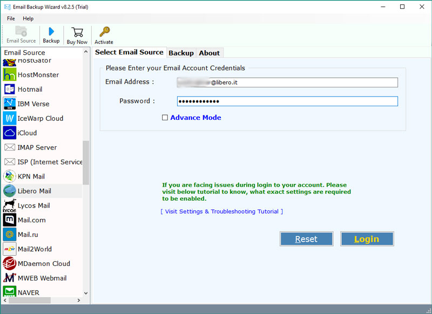Select the Mail.com text entry
Image resolution: width=432 pixels, height=314 pixels.
coord(32,220)
